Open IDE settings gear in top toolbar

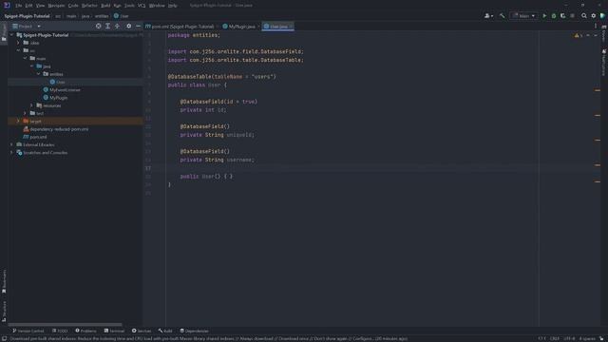pyautogui.click(x=593, y=16)
